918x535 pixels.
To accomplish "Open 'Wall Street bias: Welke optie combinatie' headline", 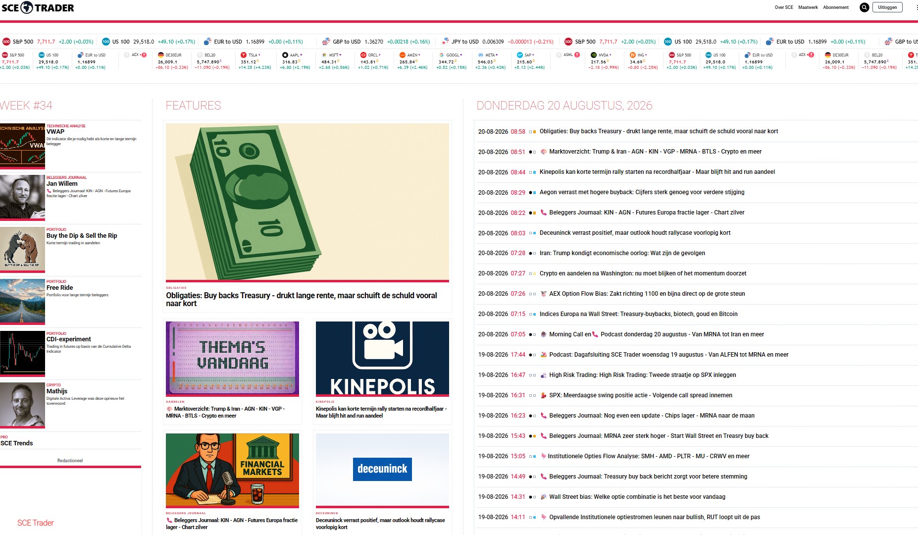I will [637, 497].
